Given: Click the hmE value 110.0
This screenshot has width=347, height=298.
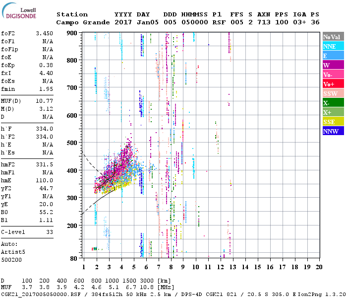Looking at the screenshot, I should tap(45, 180).
